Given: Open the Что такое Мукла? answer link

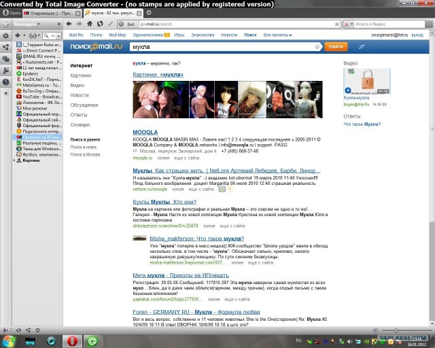Looking at the screenshot, I should coord(362,124).
